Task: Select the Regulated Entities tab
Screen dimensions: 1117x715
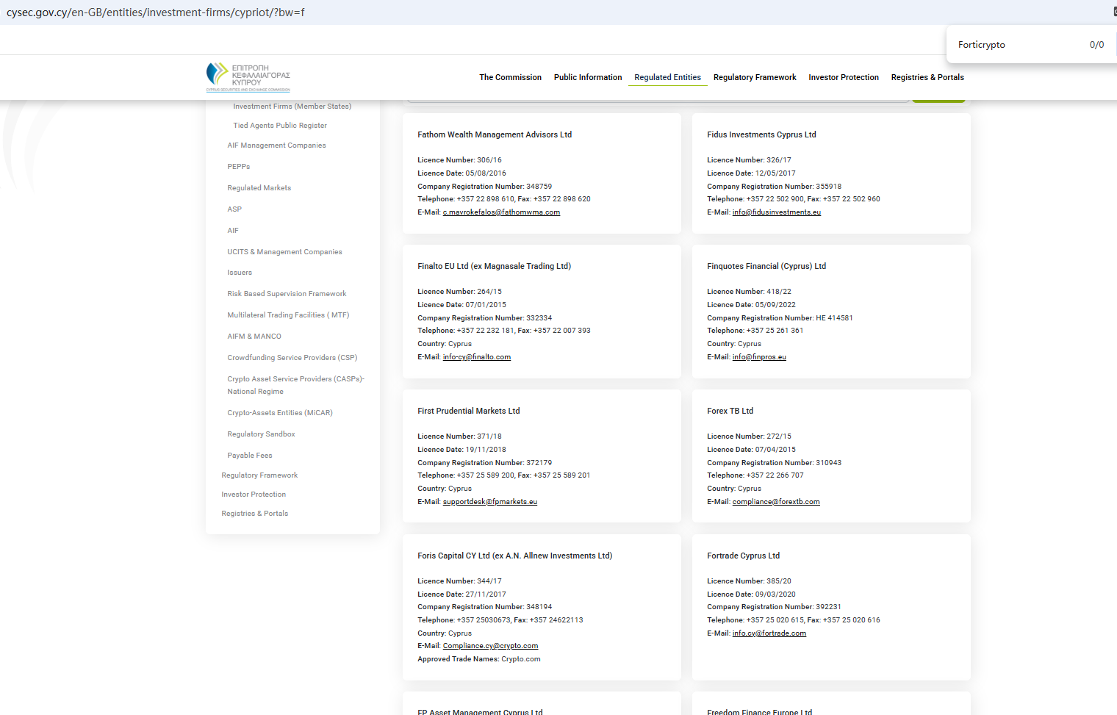Action: (667, 77)
